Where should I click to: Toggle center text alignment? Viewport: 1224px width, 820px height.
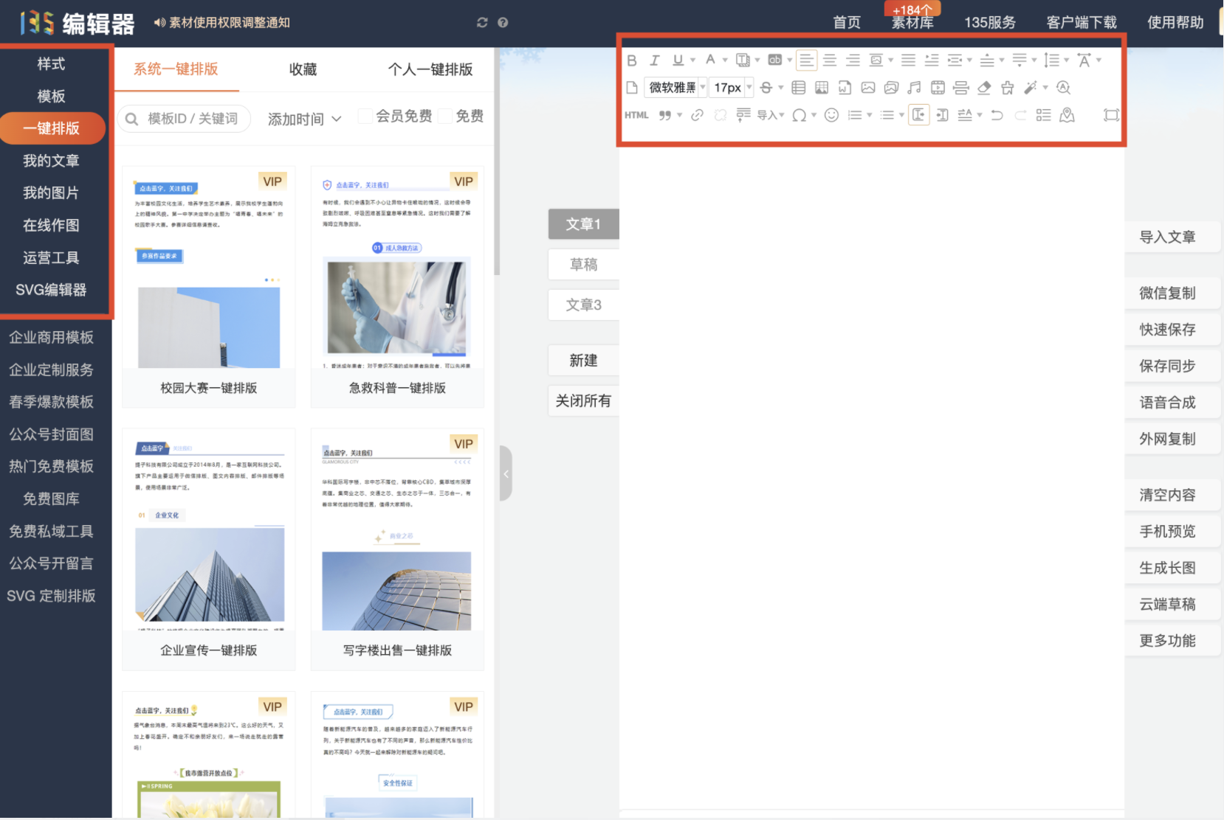pyautogui.click(x=830, y=60)
